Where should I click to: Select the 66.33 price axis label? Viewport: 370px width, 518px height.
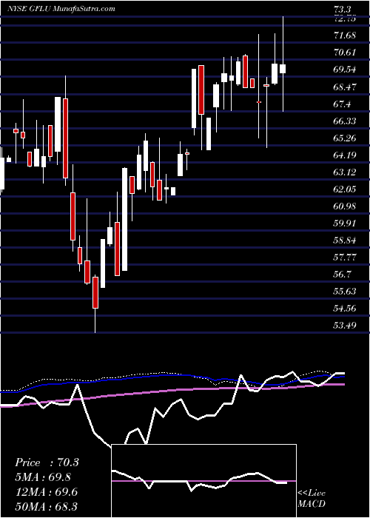coord(345,121)
